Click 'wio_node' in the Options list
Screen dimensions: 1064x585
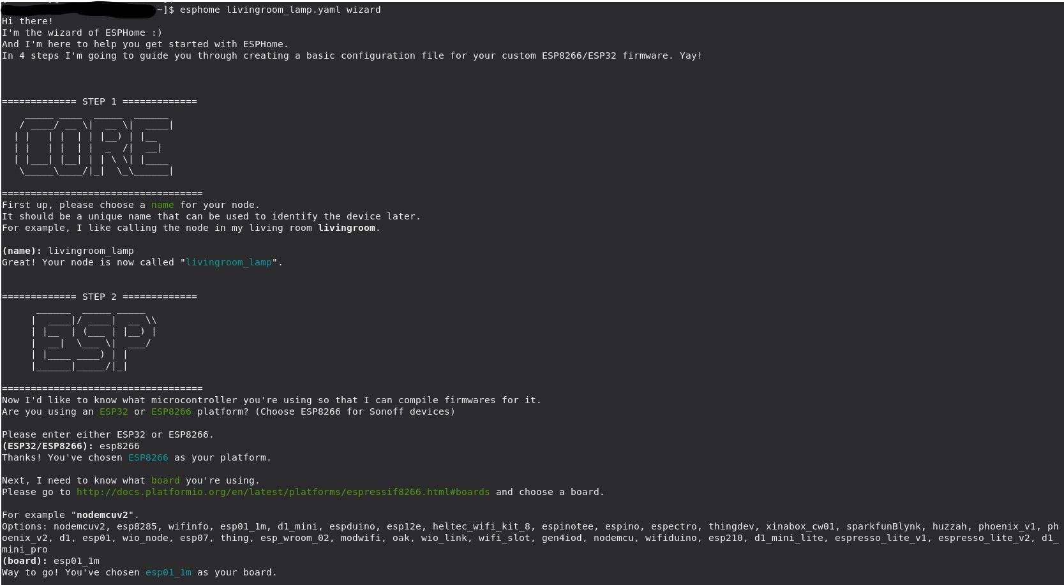tap(146, 538)
